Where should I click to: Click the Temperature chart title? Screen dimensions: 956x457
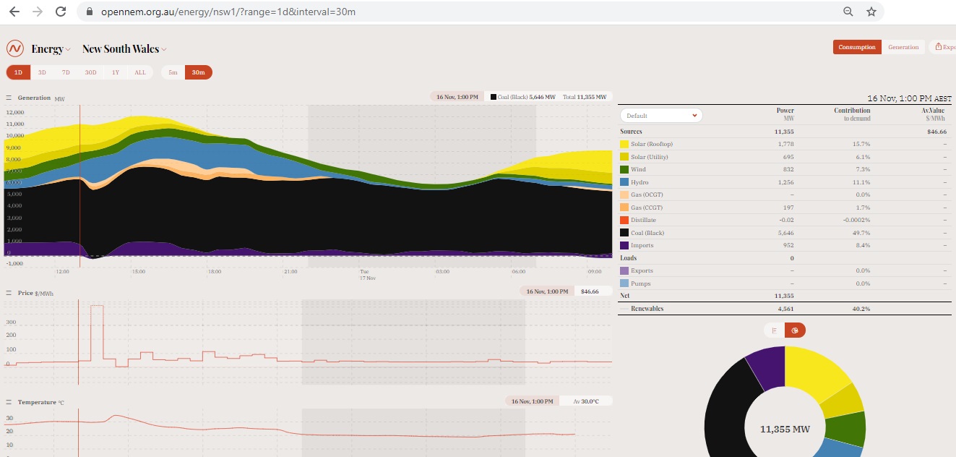pos(37,402)
